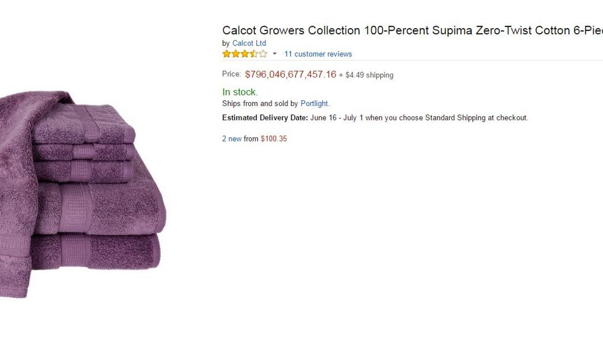Click the first gold rating star
Viewport: 603px width, 339px height.
click(x=227, y=54)
